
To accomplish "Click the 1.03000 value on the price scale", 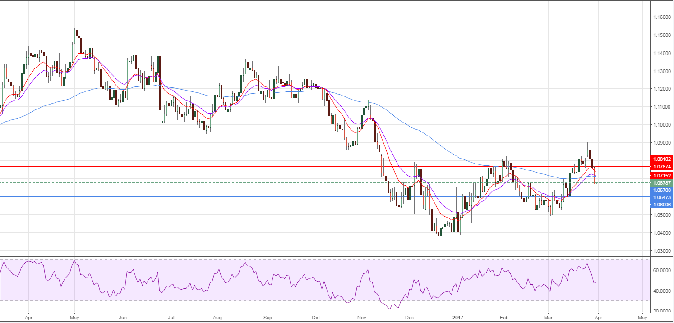I will pyautogui.click(x=661, y=251).
